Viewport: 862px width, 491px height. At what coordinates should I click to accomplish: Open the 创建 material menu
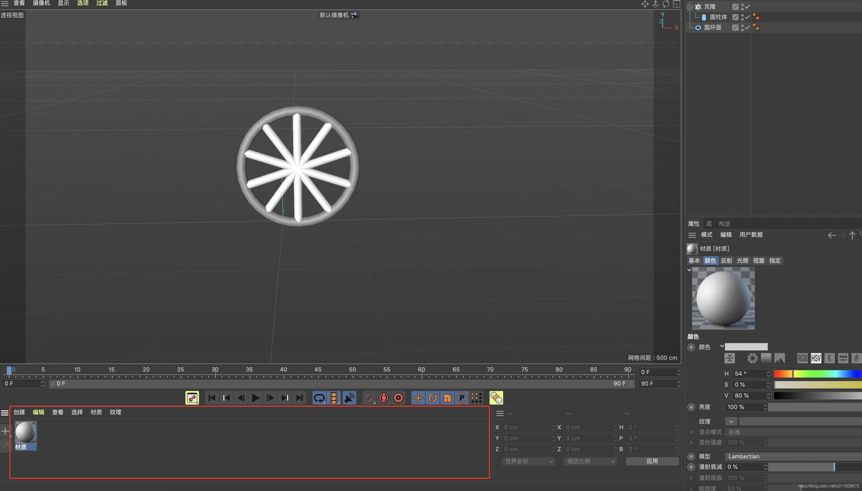click(19, 412)
